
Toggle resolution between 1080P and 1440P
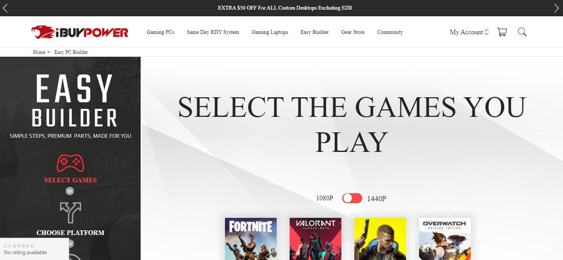(x=352, y=198)
